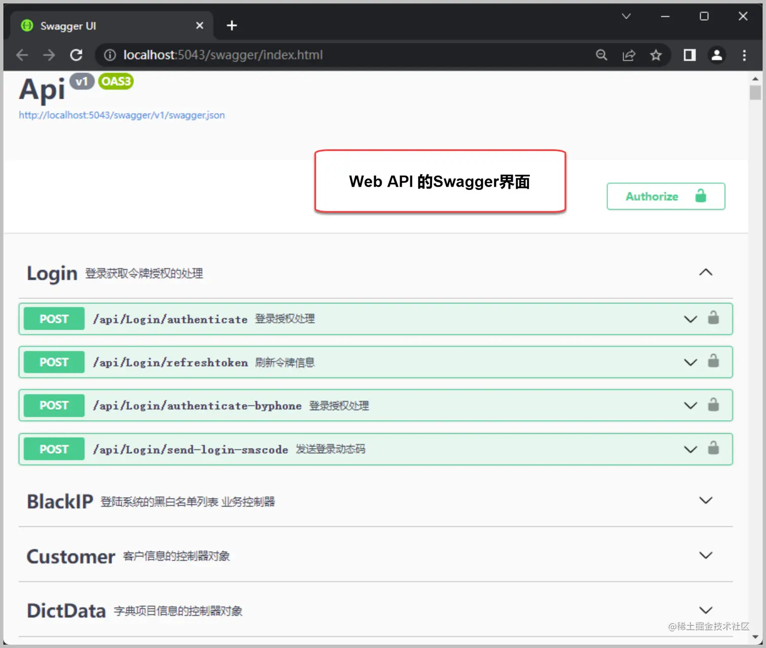766x648 pixels.
Task: Click the browser back arrow
Action: click(22, 55)
